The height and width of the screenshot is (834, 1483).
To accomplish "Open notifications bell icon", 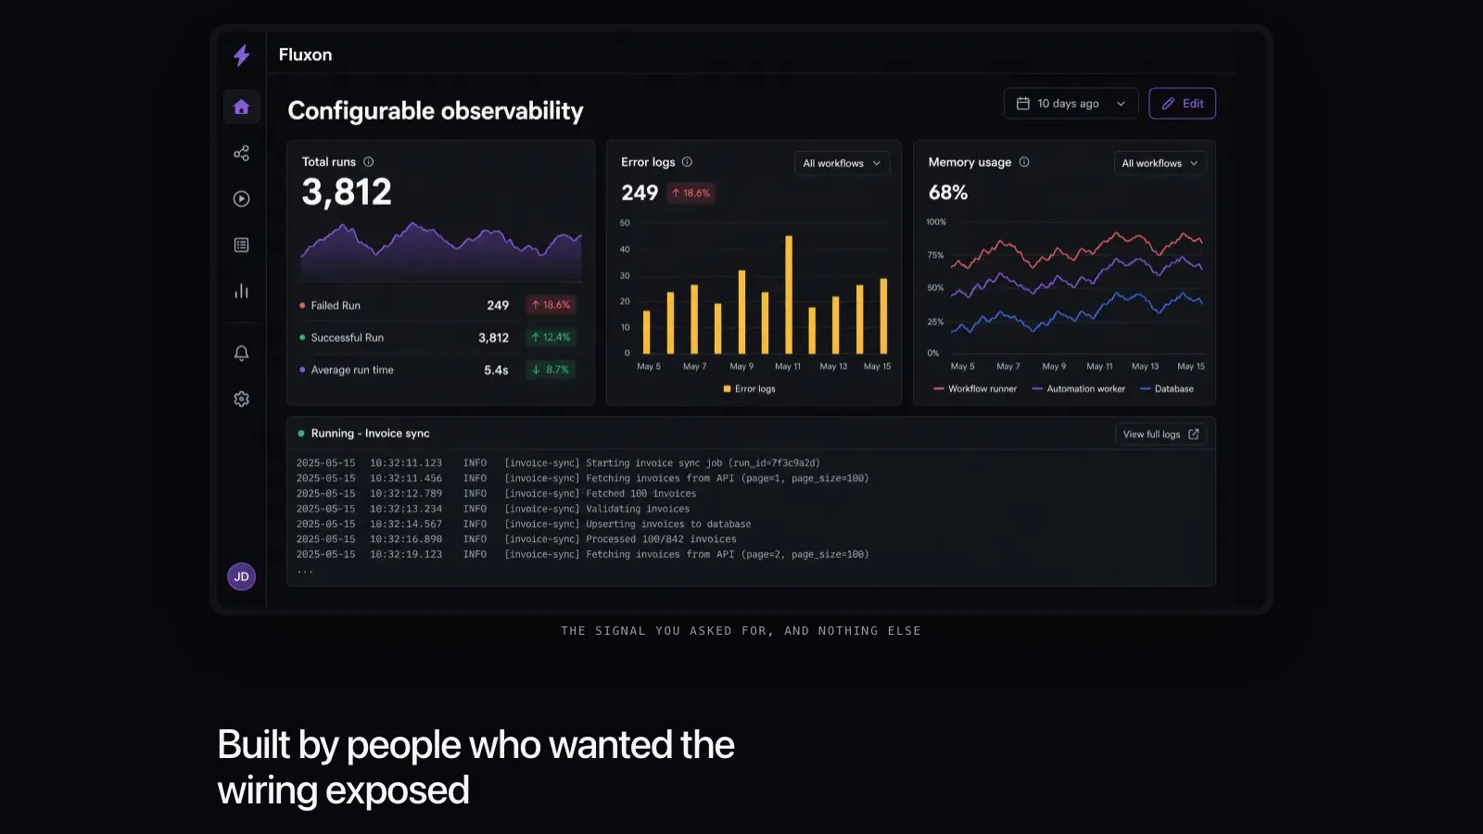I will coord(241,353).
